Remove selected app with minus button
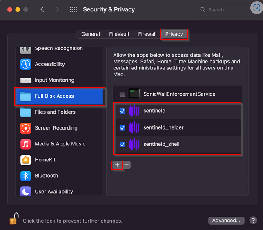 coord(127,165)
